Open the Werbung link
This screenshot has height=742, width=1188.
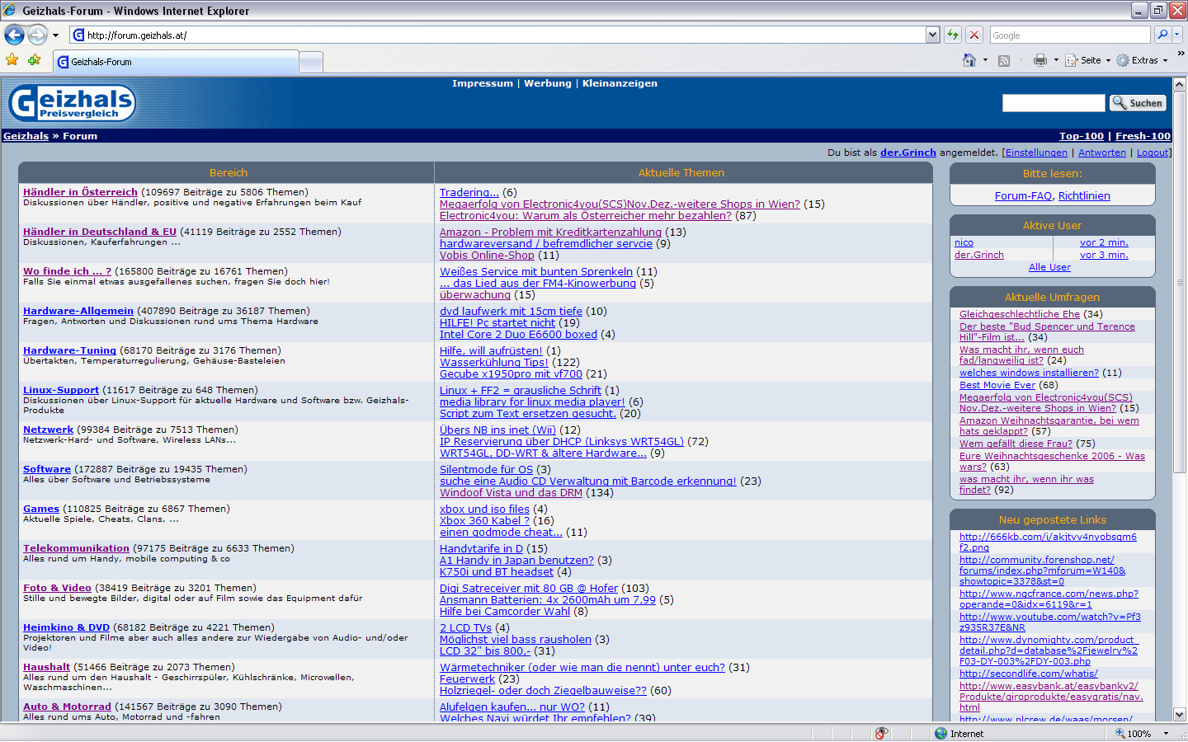click(x=548, y=83)
